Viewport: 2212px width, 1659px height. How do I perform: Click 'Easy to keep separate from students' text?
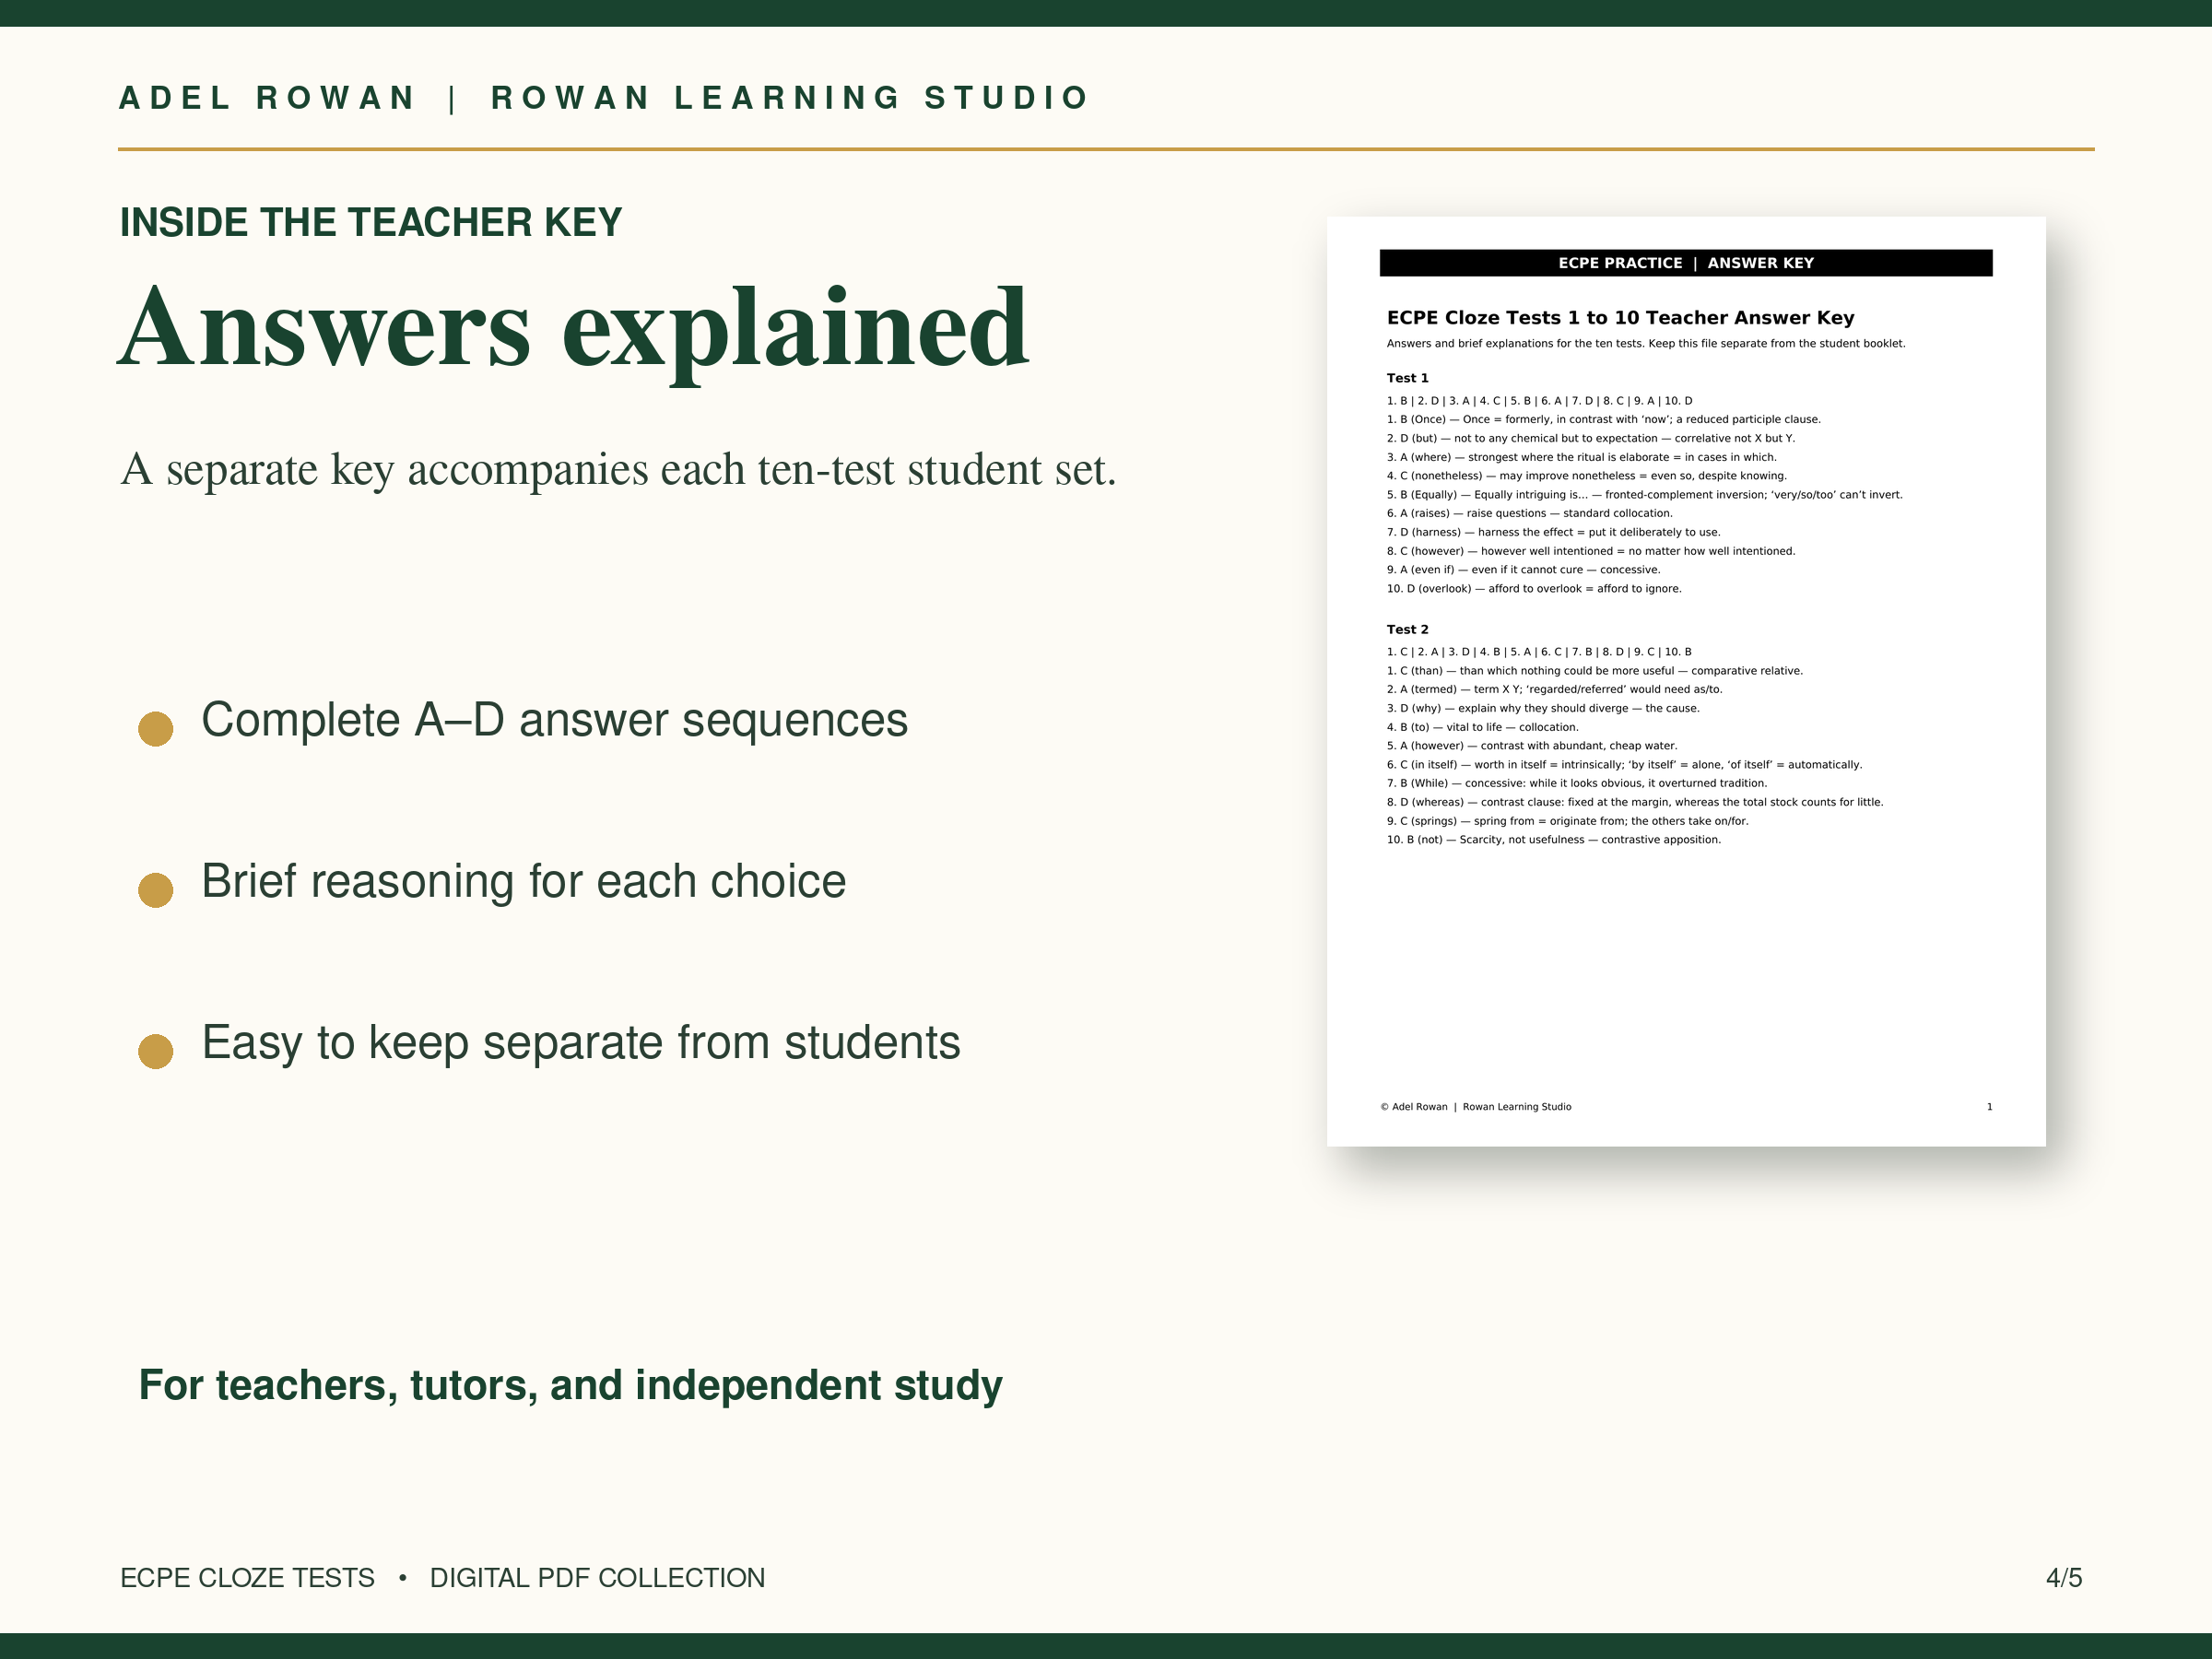point(581,1043)
